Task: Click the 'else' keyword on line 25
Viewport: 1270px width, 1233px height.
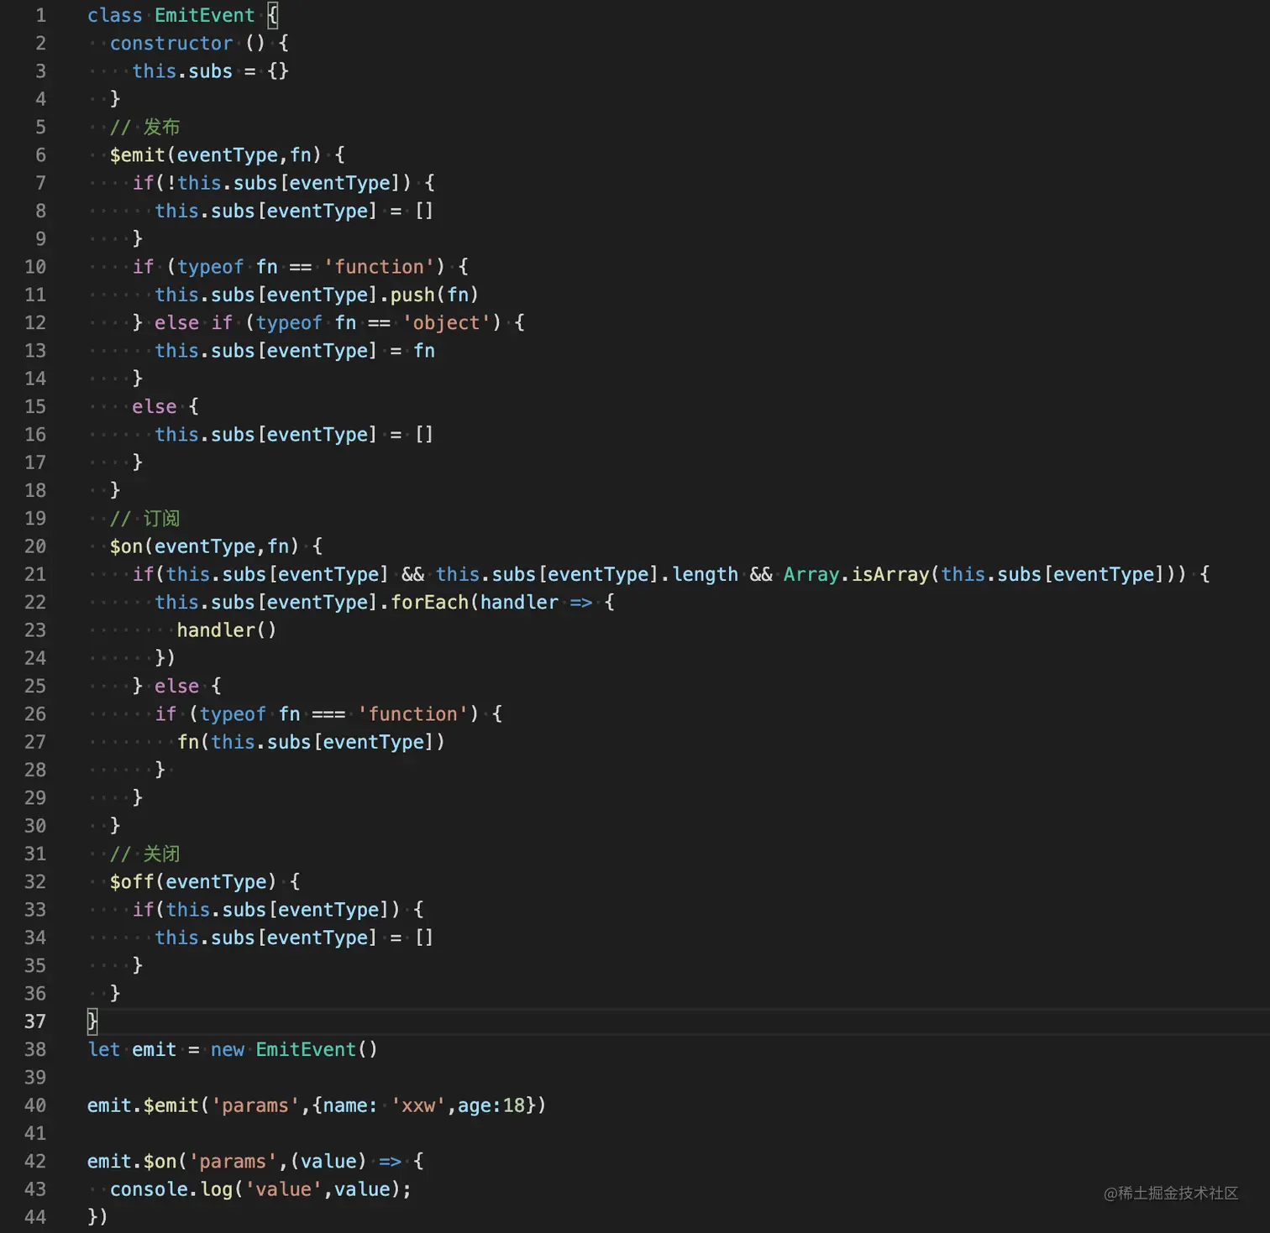Action: [176, 686]
